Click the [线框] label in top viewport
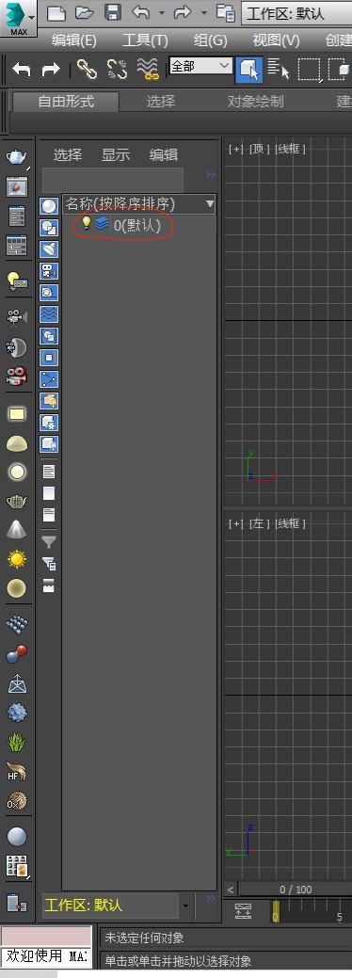The width and height of the screenshot is (352, 978). click(x=291, y=149)
